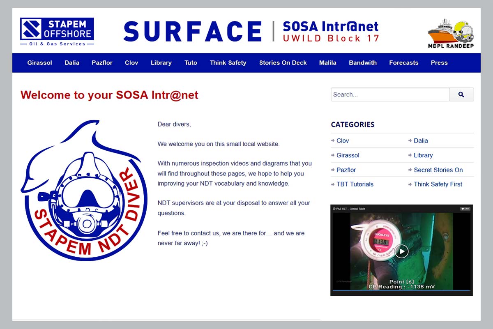Click the CATEGORIES heading
The image size is (493, 329).
352,124
